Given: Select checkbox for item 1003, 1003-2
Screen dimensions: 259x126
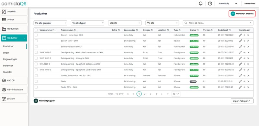Looking at the screenshot, I should click(36, 70).
